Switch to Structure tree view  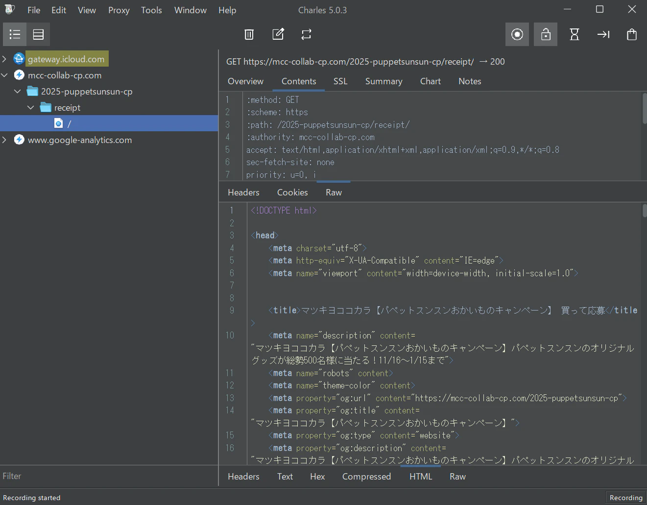coord(15,34)
